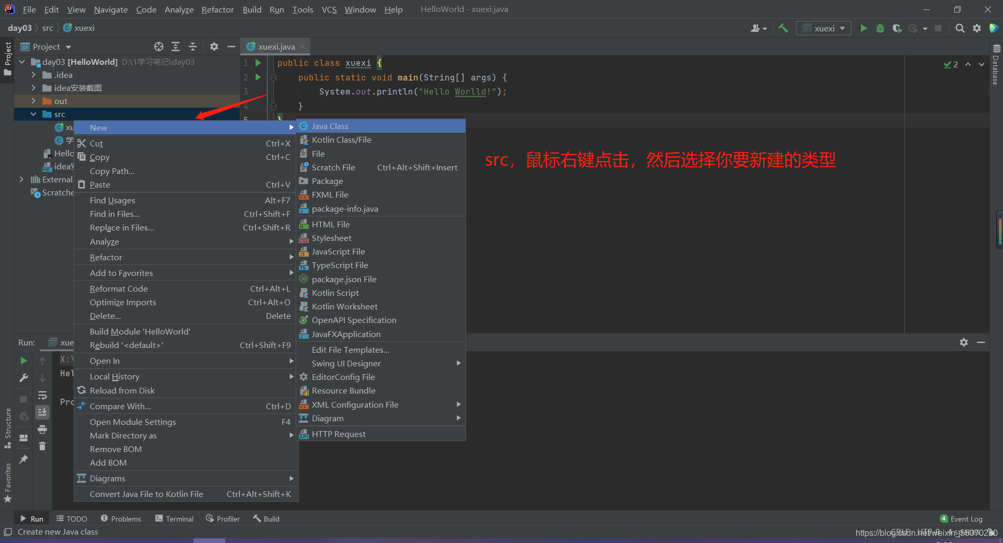Click the inspection warnings count widget
This screenshot has width=1003, height=543.
pos(951,64)
